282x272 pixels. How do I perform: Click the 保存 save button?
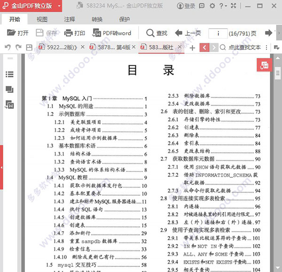pos(47,33)
